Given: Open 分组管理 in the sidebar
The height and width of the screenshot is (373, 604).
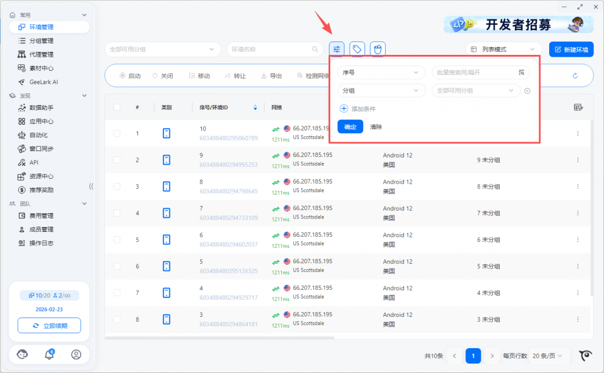Looking at the screenshot, I should (41, 41).
